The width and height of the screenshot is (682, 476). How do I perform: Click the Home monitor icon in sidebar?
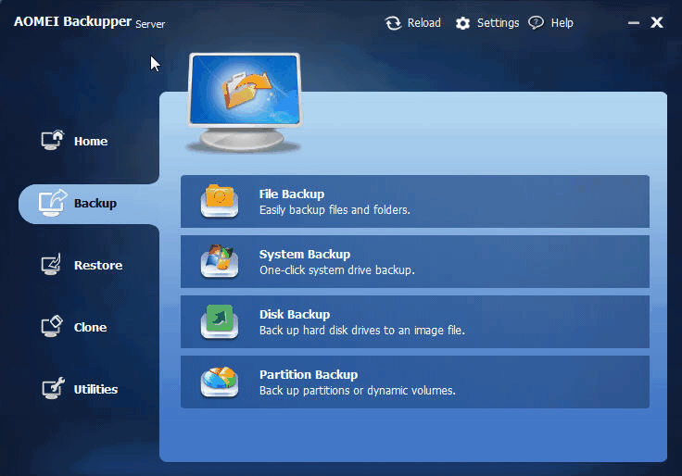click(52, 140)
